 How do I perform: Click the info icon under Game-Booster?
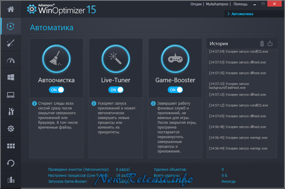(153, 103)
